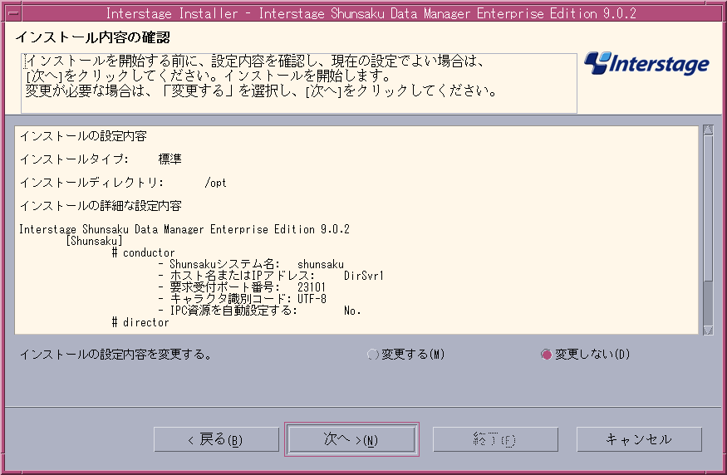
Task: Click the scrollbar down arrow in settings list
Action: 708,330
